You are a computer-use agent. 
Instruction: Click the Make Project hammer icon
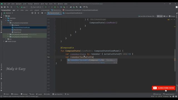click(x=18, y=7)
